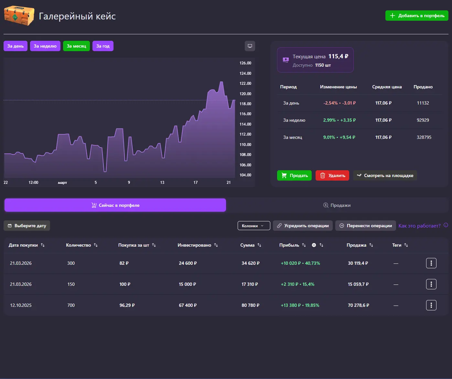This screenshot has height=379, width=452.
Task: Switch chart period to 'За день'
Action: click(x=16, y=46)
